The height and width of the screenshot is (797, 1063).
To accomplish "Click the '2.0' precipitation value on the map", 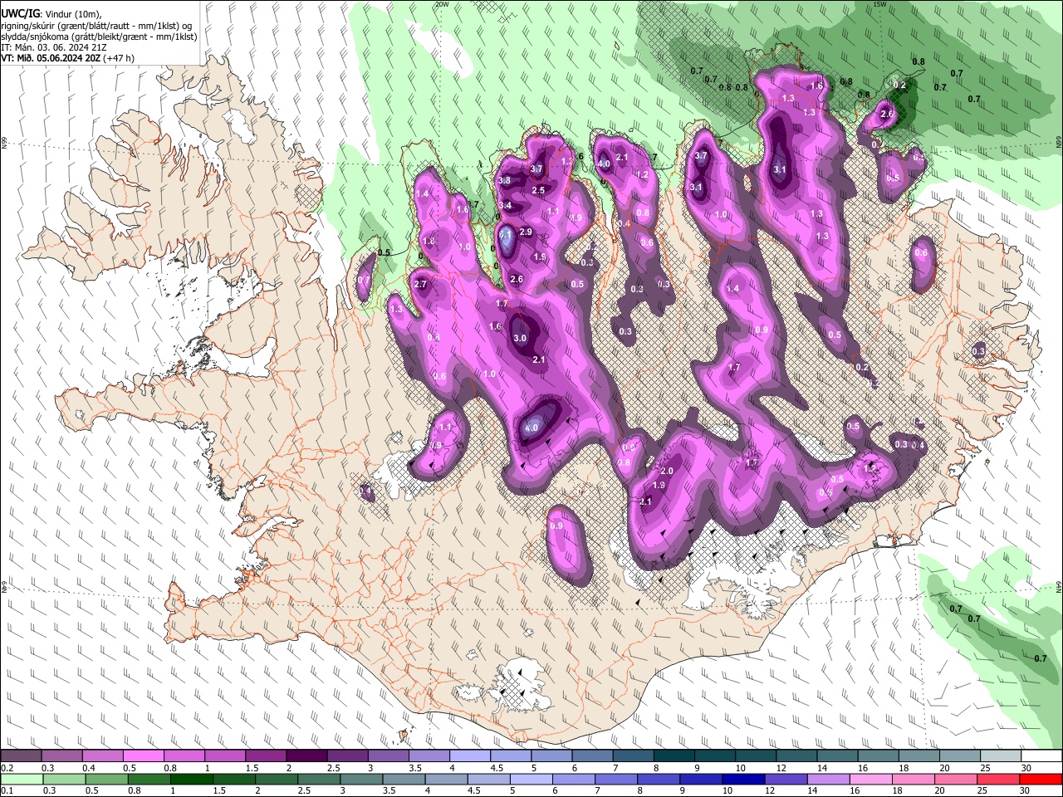I will point(666,472).
